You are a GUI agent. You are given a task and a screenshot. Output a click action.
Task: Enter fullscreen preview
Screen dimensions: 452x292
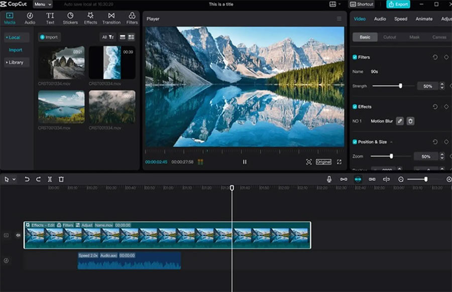point(340,162)
